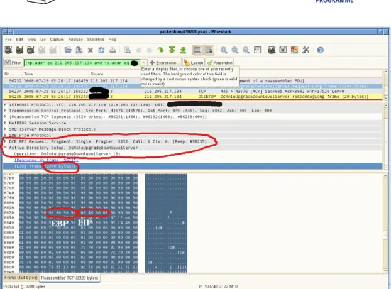Screen dimensions: 391x289
Task: Click Anwenden to apply the filter
Action: tap(220, 63)
